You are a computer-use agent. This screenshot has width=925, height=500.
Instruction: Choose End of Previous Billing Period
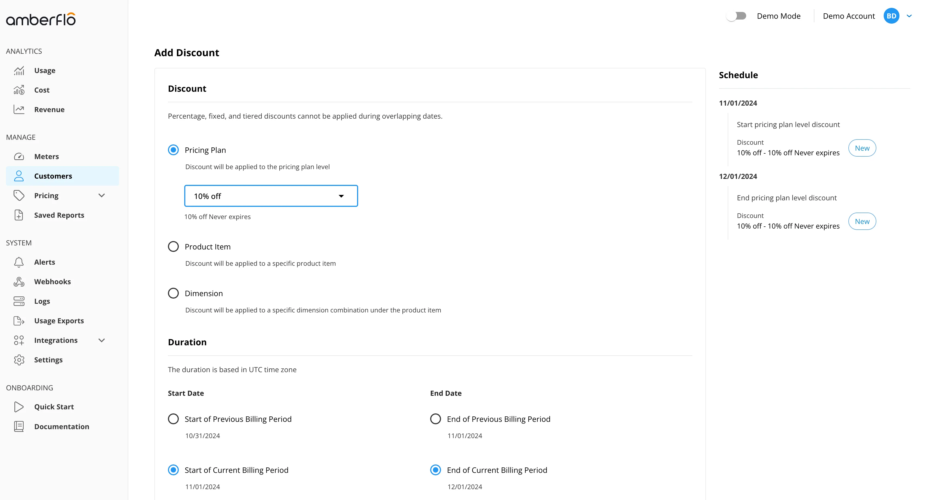(436, 419)
